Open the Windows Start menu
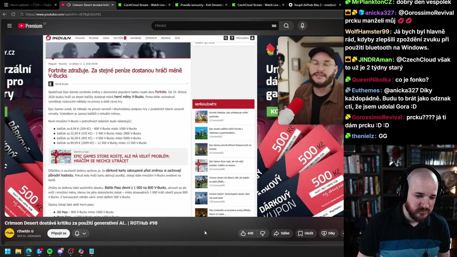 click(7, 251)
